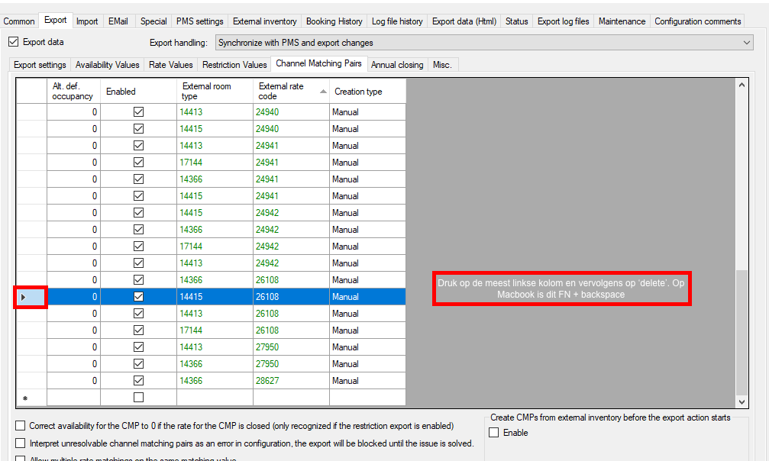This screenshot has width=769, height=461.
Task: Open Export data (Html) tab
Action: click(x=464, y=21)
